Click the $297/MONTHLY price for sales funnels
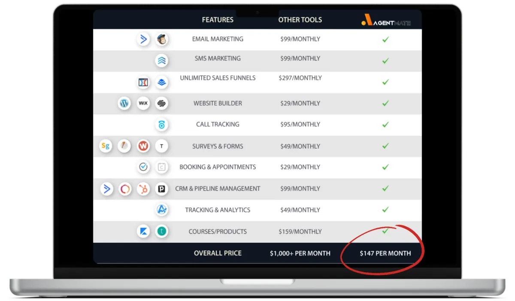515x301 pixels. pos(300,78)
